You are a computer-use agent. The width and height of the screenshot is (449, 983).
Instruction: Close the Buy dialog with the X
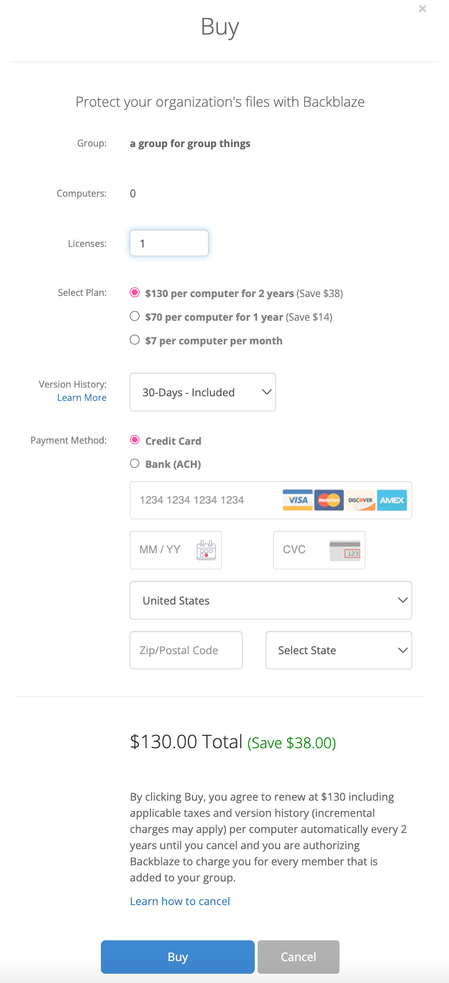click(422, 9)
